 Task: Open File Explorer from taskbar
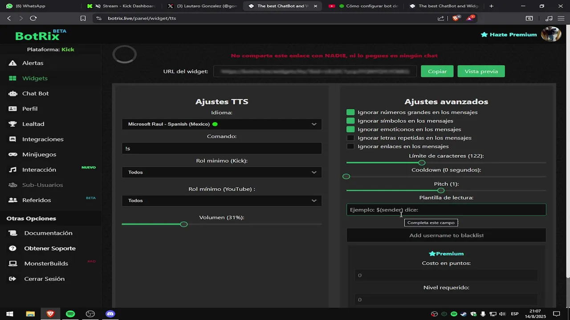pyautogui.click(x=30, y=314)
